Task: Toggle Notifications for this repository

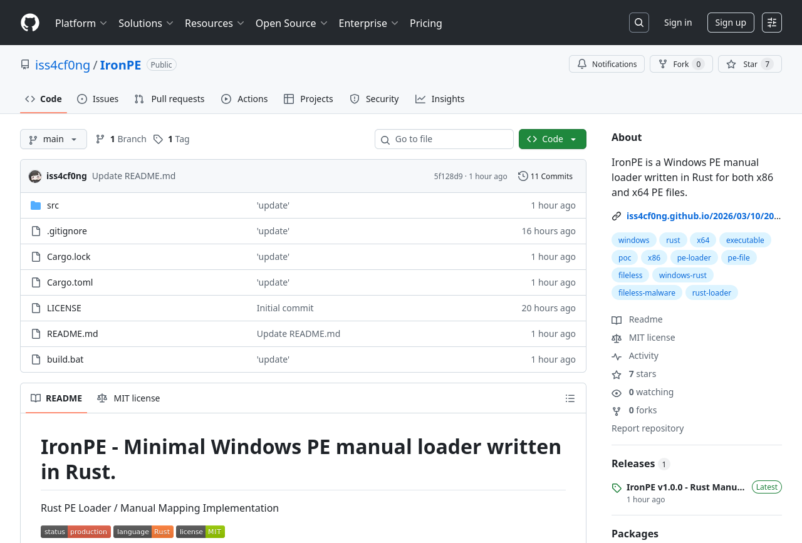Action: coord(607,64)
